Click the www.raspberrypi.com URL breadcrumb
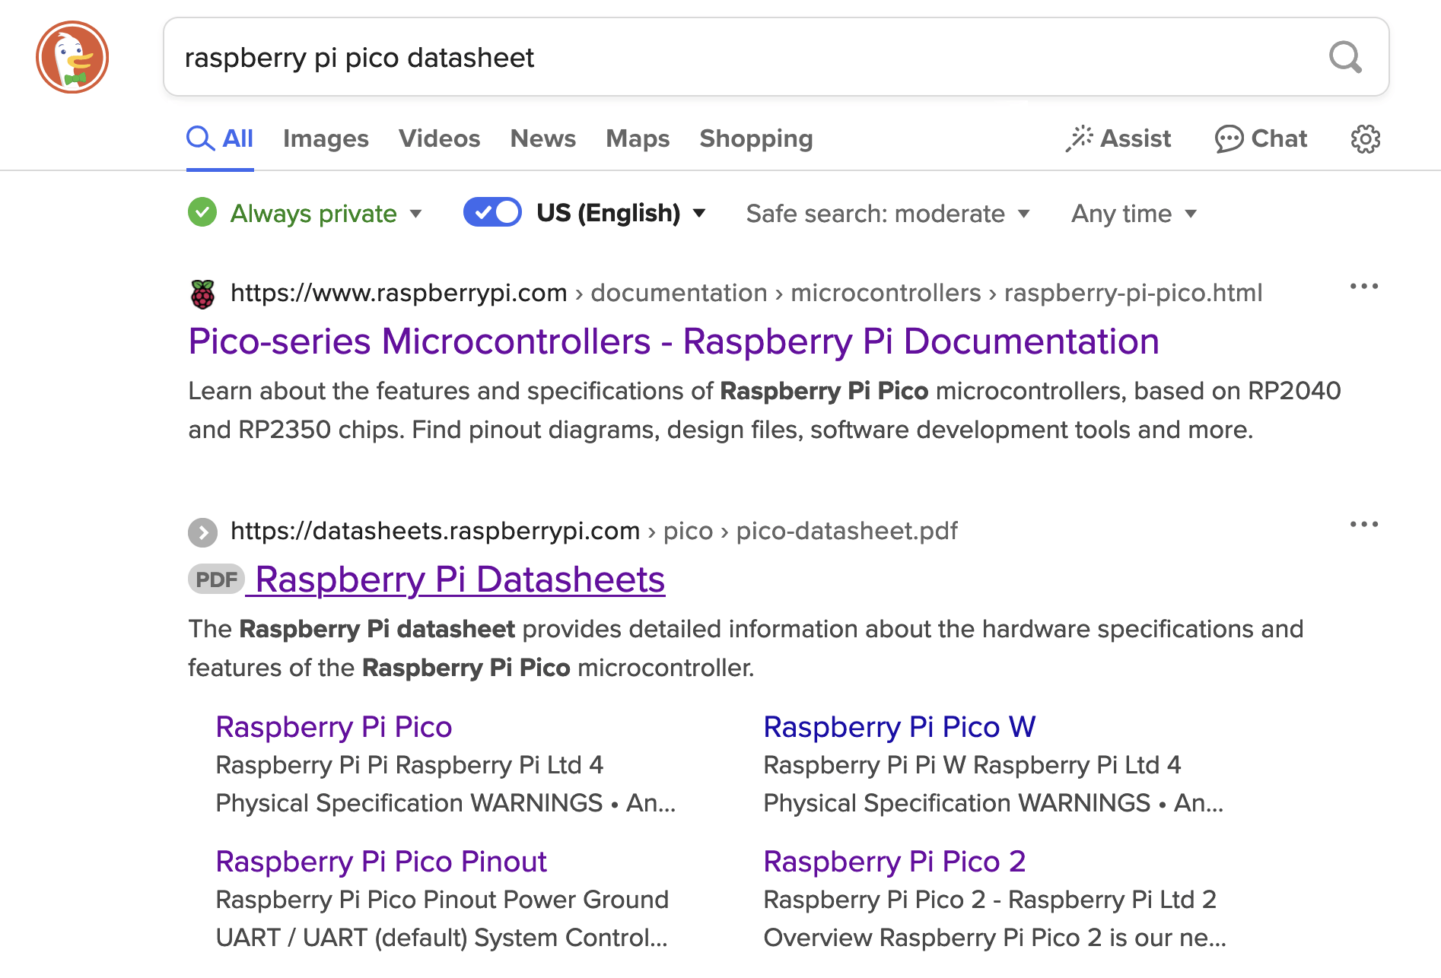The image size is (1441, 978). (x=399, y=293)
